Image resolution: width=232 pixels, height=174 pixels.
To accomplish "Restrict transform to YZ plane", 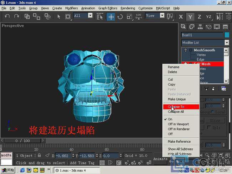I will point(209,17).
